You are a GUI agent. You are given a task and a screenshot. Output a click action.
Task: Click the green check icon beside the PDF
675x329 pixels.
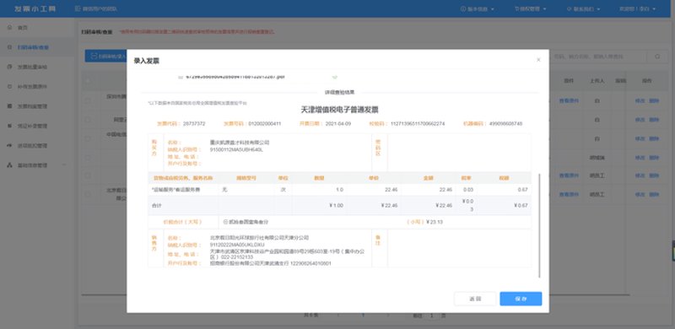click(334, 77)
